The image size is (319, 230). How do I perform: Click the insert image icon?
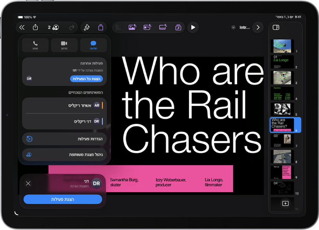pos(132,27)
